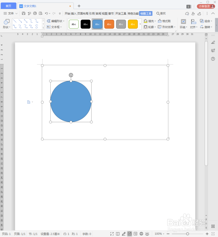Apply the white outlined Abc shape style
218x237 pixels.
[x=74, y=24]
